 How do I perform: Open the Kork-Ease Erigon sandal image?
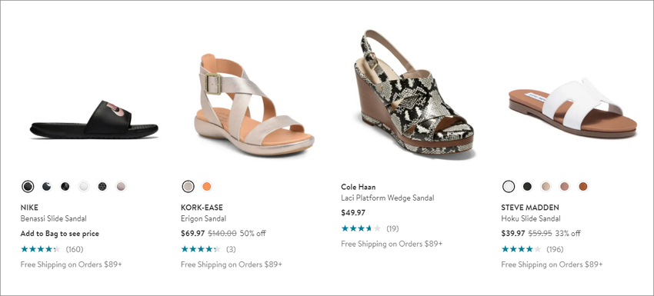[254, 105]
